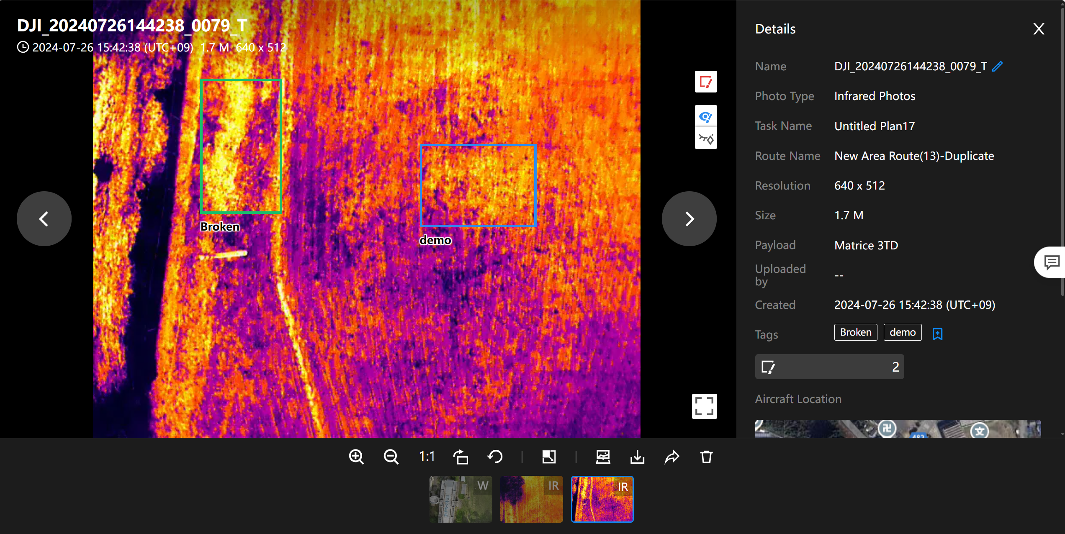The width and height of the screenshot is (1065, 534).
Task: Go to the previous photo arrow
Action: (44, 218)
